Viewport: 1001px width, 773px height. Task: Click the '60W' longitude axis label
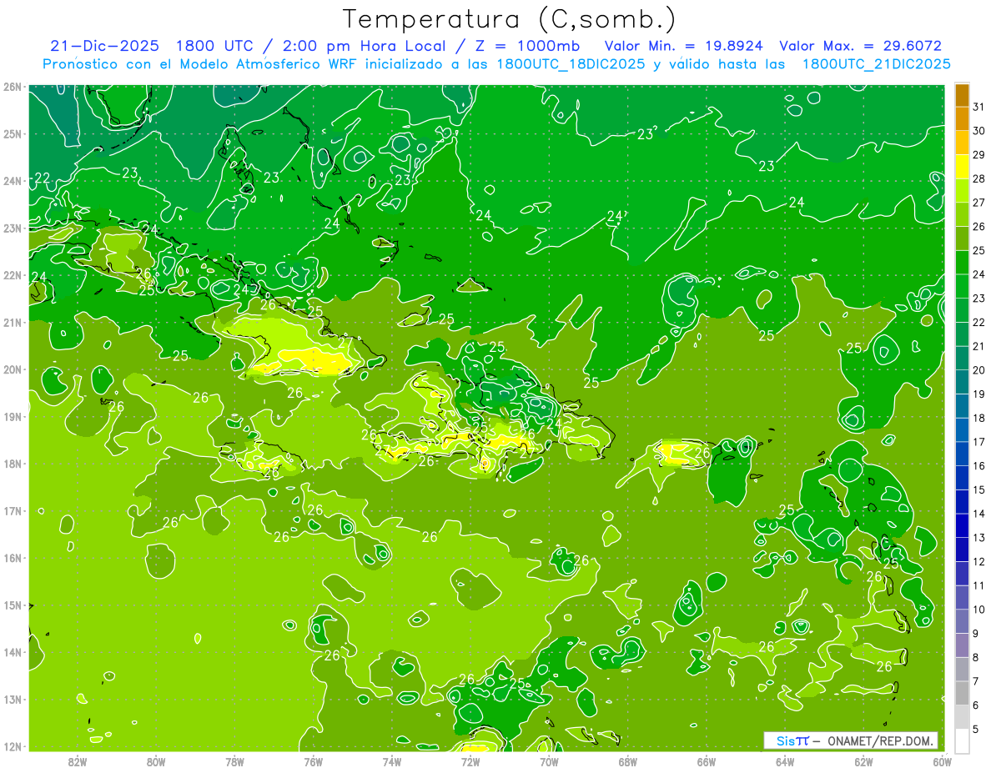942,761
